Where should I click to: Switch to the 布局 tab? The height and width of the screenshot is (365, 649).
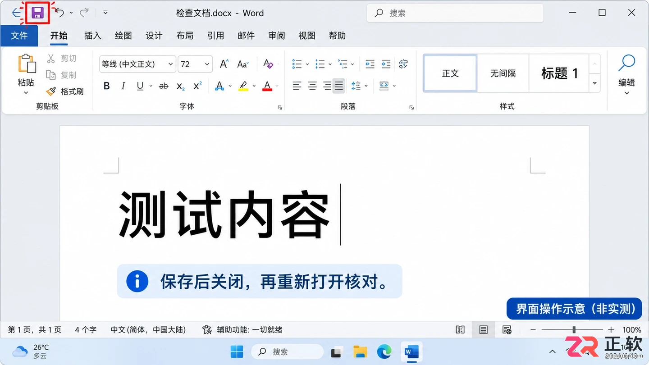(x=185, y=36)
